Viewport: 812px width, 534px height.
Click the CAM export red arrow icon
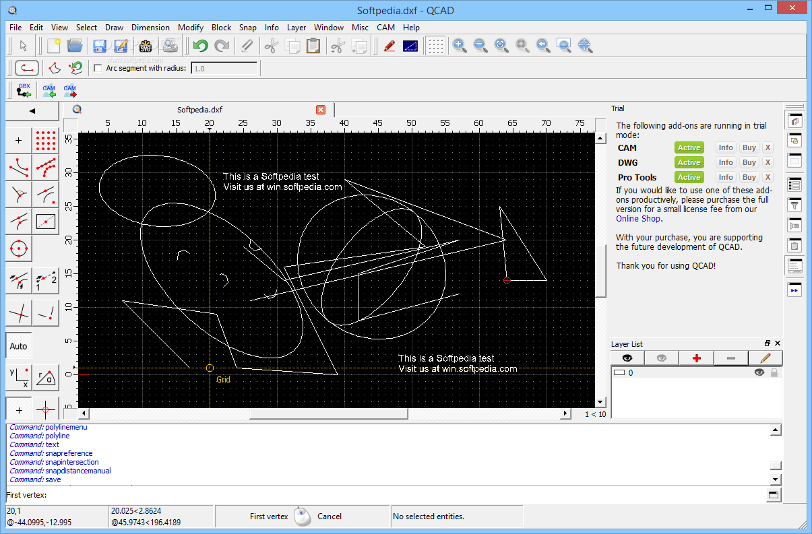pyautogui.click(x=70, y=91)
